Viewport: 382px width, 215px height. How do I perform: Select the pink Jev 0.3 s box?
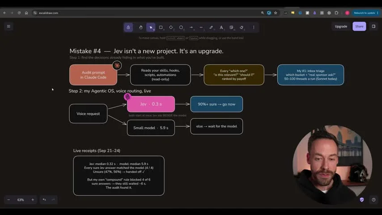tap(151, 104)
